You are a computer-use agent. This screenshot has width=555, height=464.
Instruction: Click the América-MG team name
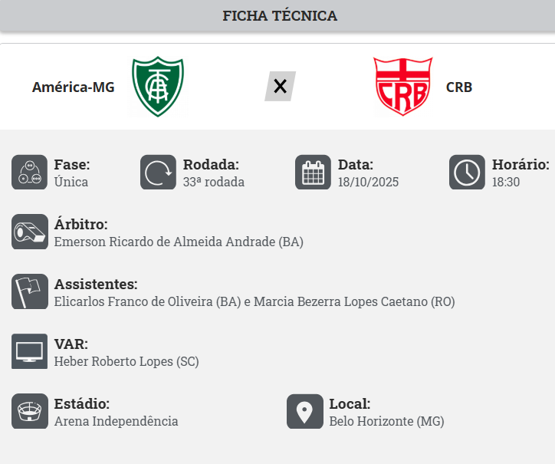[x=73, y=87]
